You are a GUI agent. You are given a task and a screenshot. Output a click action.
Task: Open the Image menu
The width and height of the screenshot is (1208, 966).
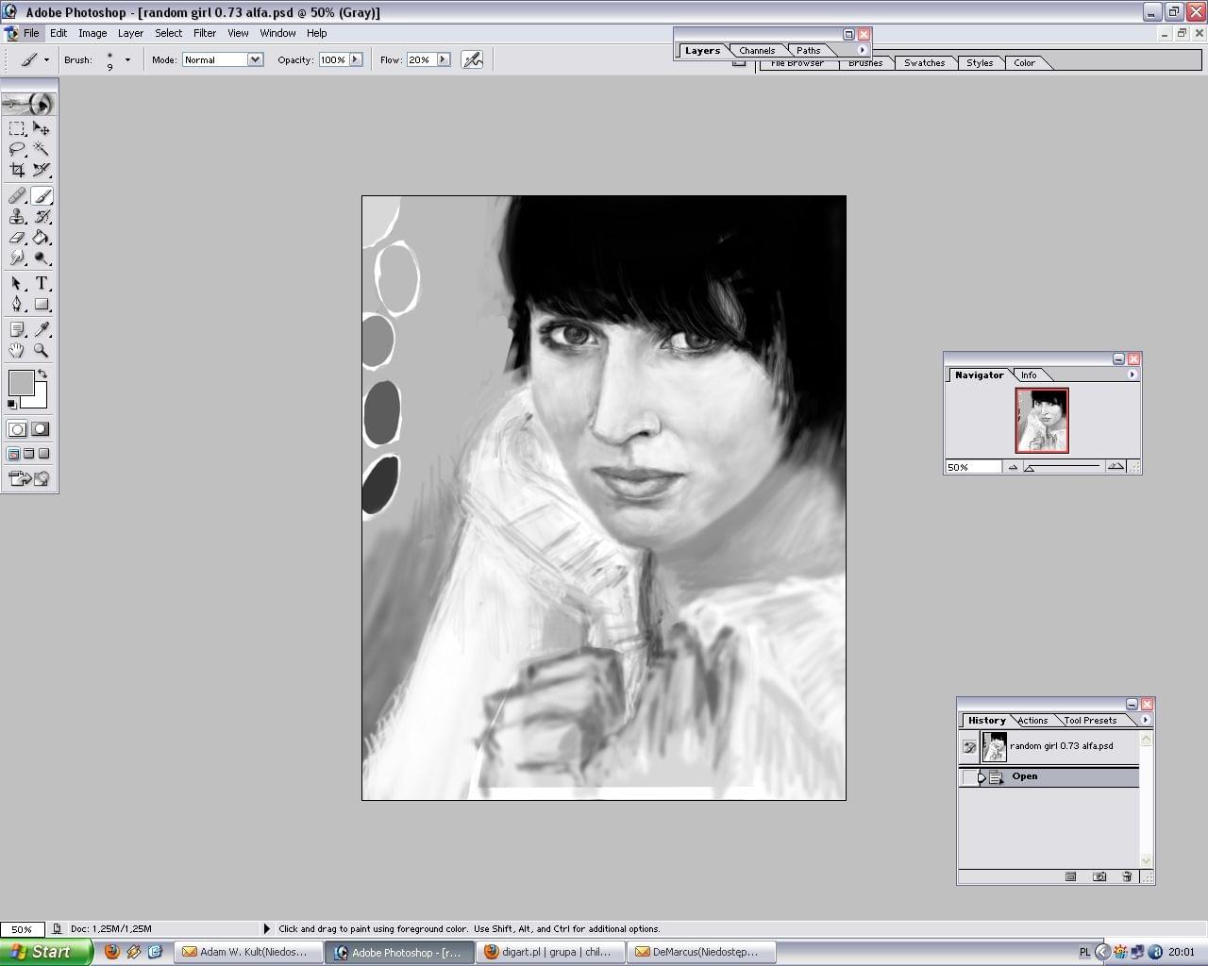tap(92, 33)
